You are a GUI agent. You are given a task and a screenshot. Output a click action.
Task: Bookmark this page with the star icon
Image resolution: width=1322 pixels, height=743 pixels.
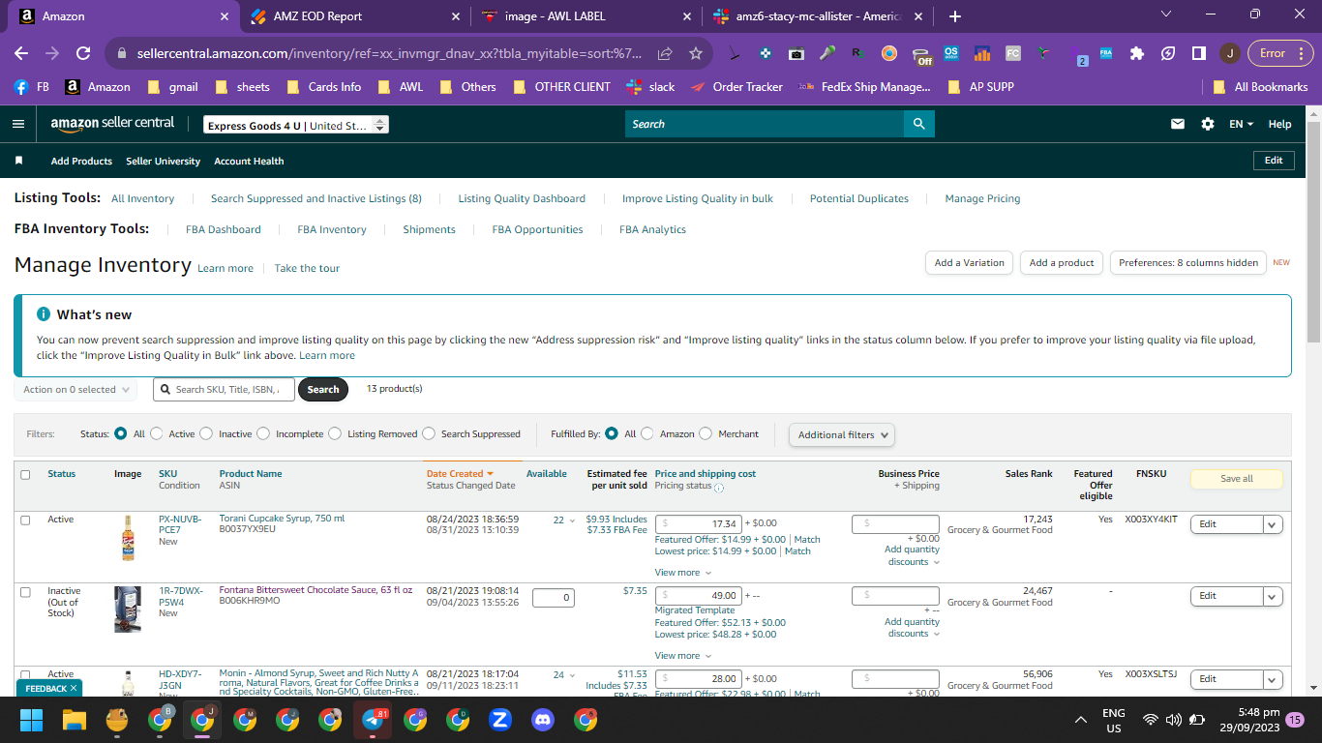click(x=695, y=53)
